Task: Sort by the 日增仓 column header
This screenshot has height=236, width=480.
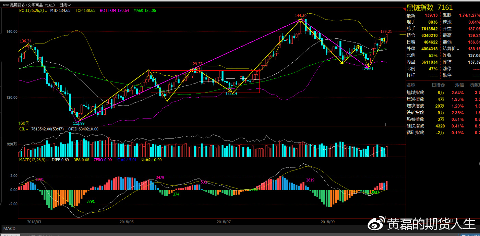Action: 438,85
